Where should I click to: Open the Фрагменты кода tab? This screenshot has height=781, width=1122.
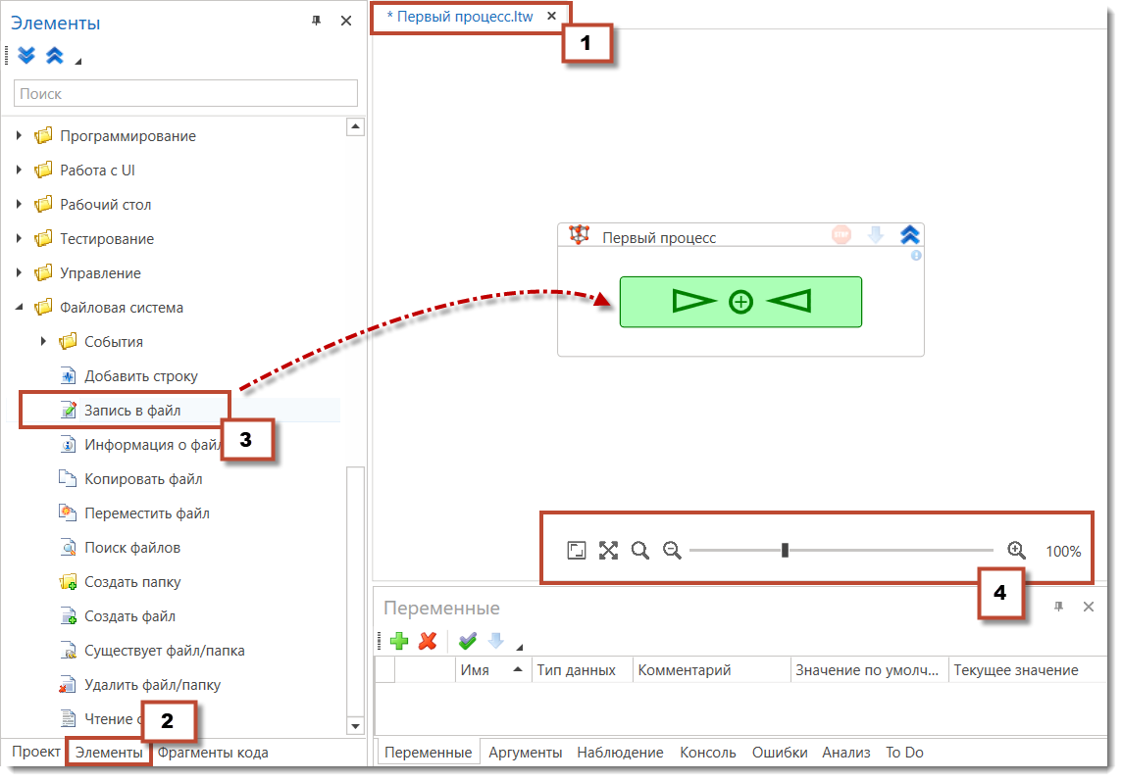point(213,753)
